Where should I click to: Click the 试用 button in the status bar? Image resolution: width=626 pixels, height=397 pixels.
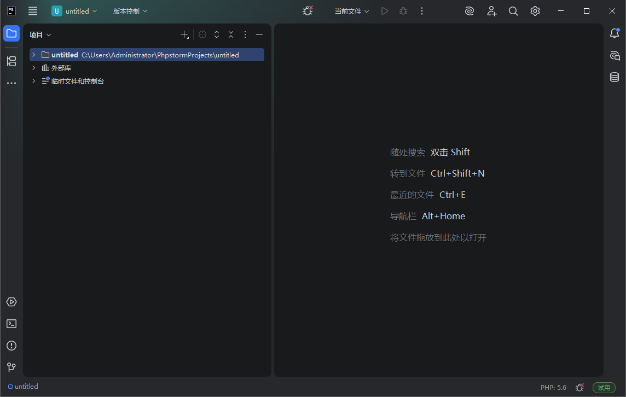point(604,387)
